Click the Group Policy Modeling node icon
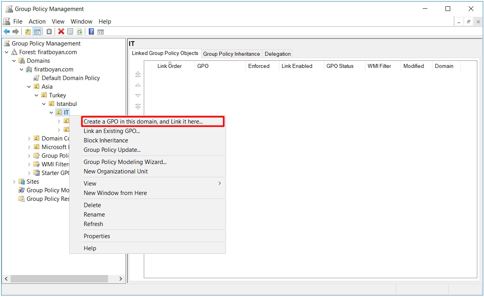The width and height of the screenshot is (484, 297). coord(22,190)
